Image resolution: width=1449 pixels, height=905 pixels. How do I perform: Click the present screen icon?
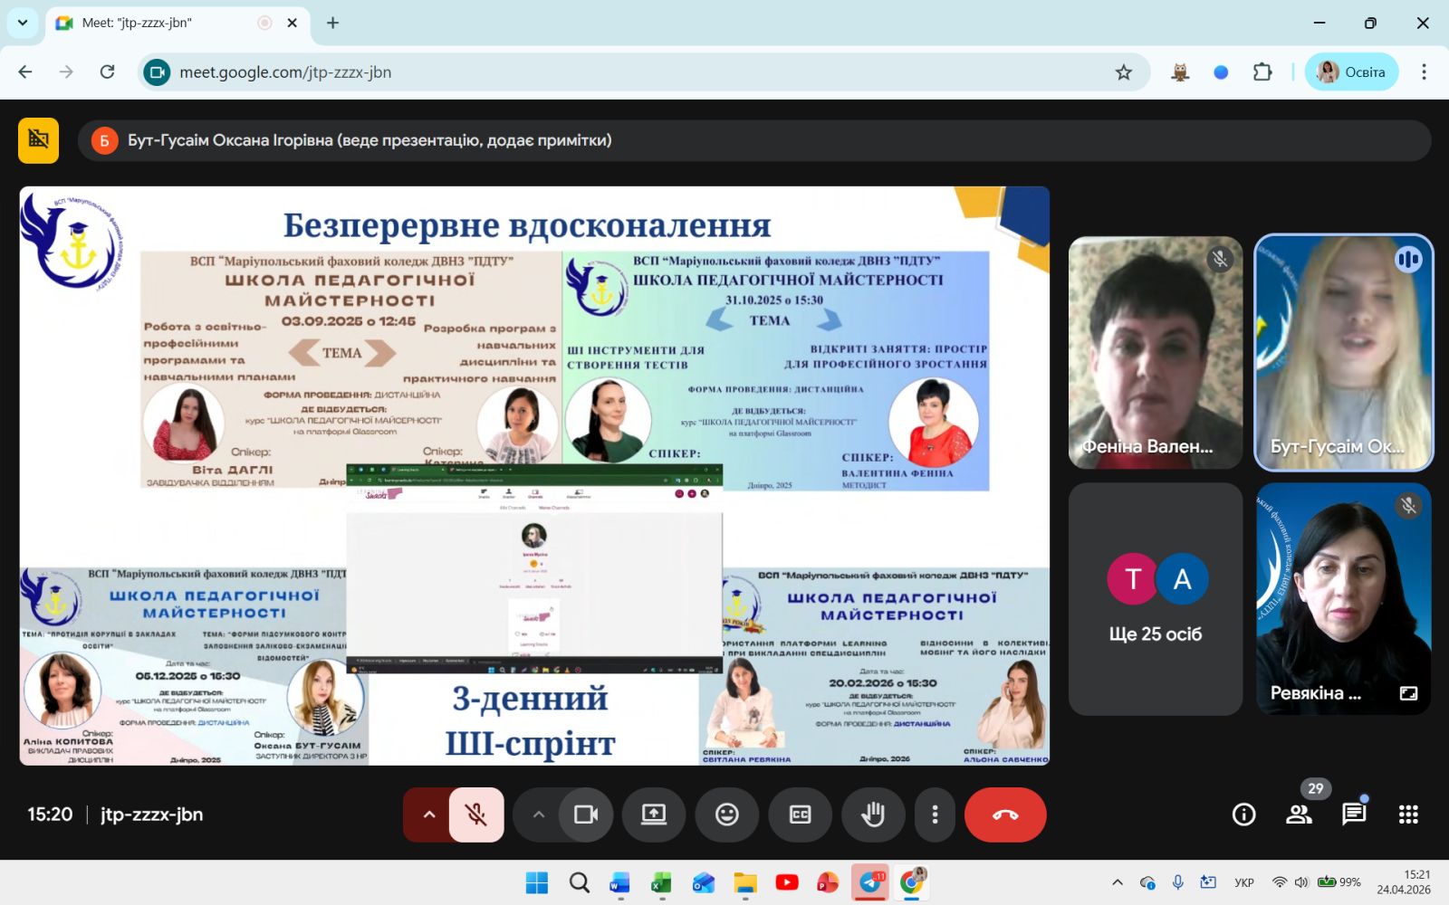(653, 814)
